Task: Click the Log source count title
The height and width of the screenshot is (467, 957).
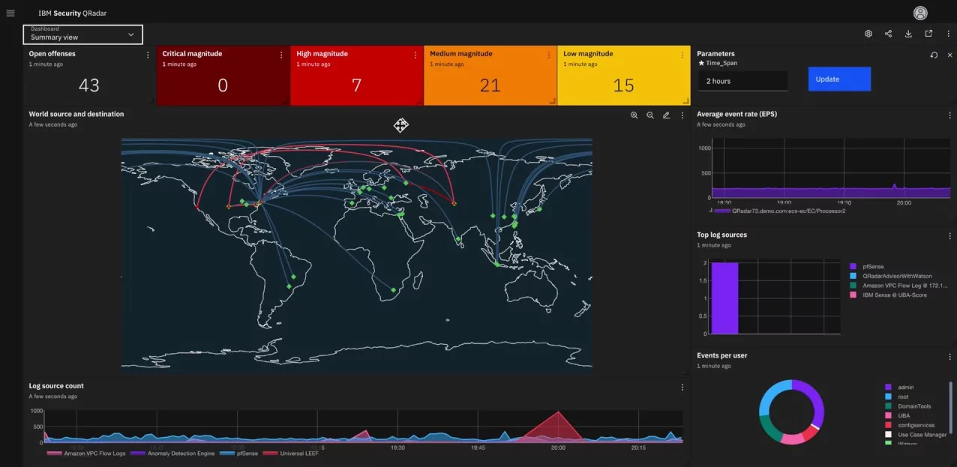Action: (56, 387)
